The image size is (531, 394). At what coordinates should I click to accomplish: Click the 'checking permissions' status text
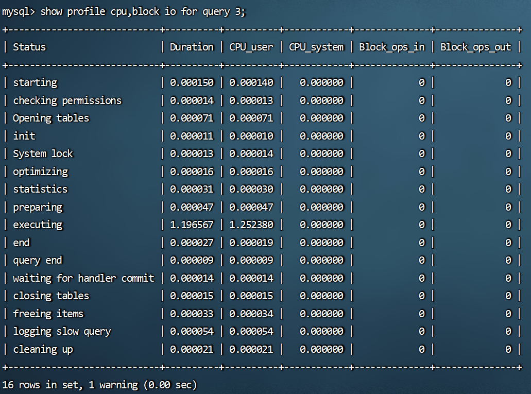(67, 100)
